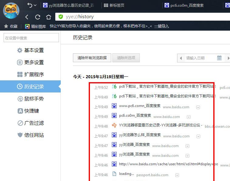The height and width of the screenshot is (181, 230).
Task: Expand dropdown for yy浏览器怎么样_百度搜索 entry
Action: 198,136
